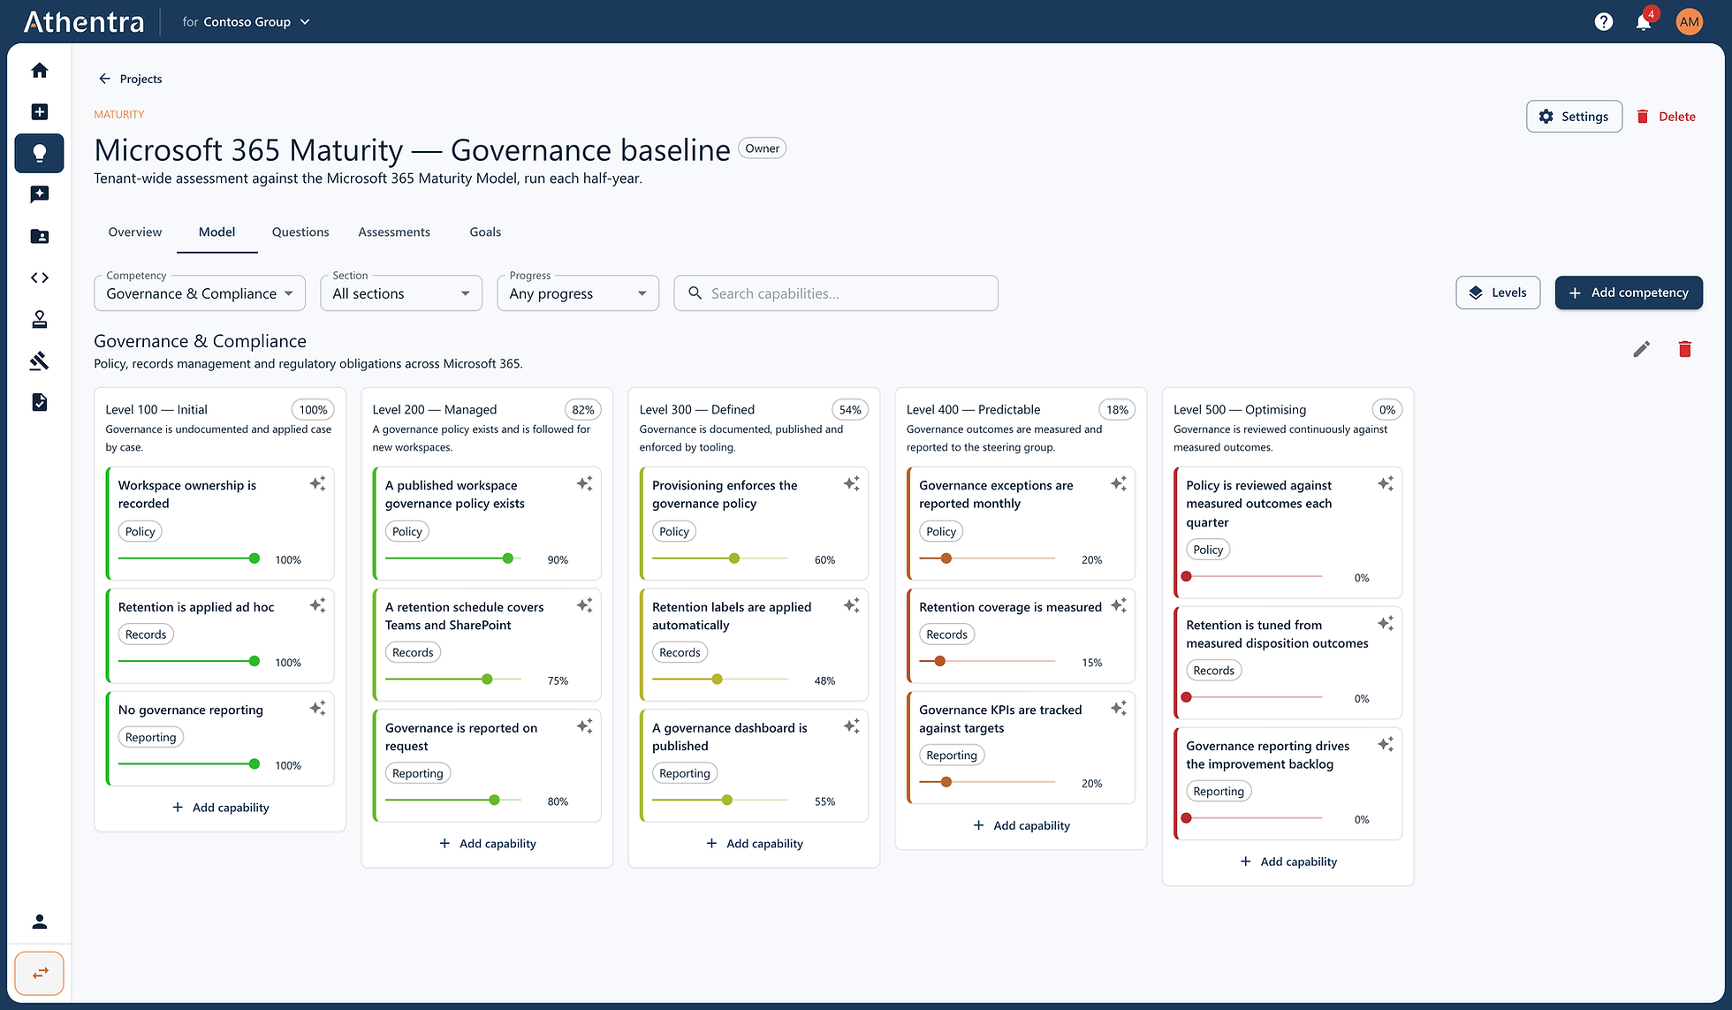Click the 82% badge on Level 200
Image resolution: width=1732 pixels, height=1010 pixels.
tap(583, 409)
